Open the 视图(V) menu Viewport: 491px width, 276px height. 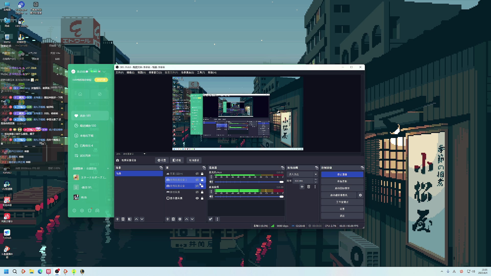click(141, 73)
